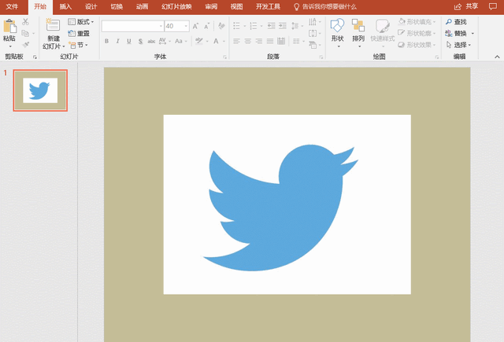
Task: Click the Format Painter brush icon
Action: tap(25, 45)
